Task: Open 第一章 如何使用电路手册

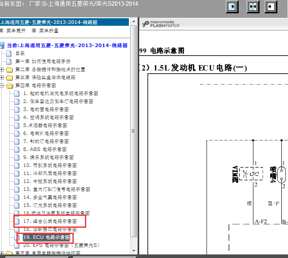Action: pos(43,61)
